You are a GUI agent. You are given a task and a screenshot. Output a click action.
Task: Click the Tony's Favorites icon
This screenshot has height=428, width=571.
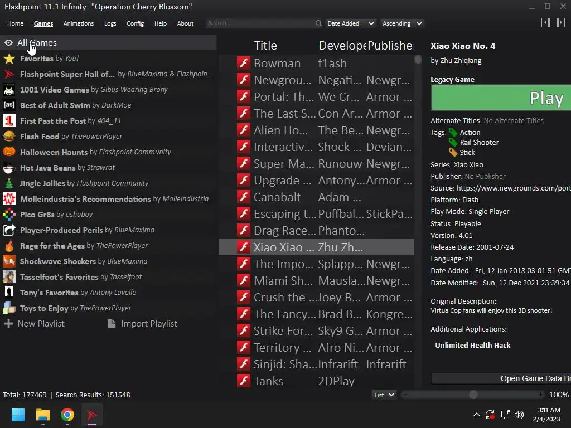click(9, 292)
